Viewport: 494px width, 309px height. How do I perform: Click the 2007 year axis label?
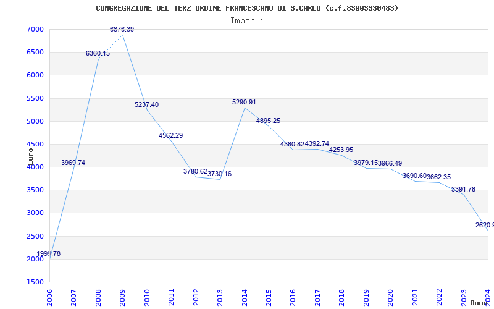pyautogui.click(x=73, y=297)
